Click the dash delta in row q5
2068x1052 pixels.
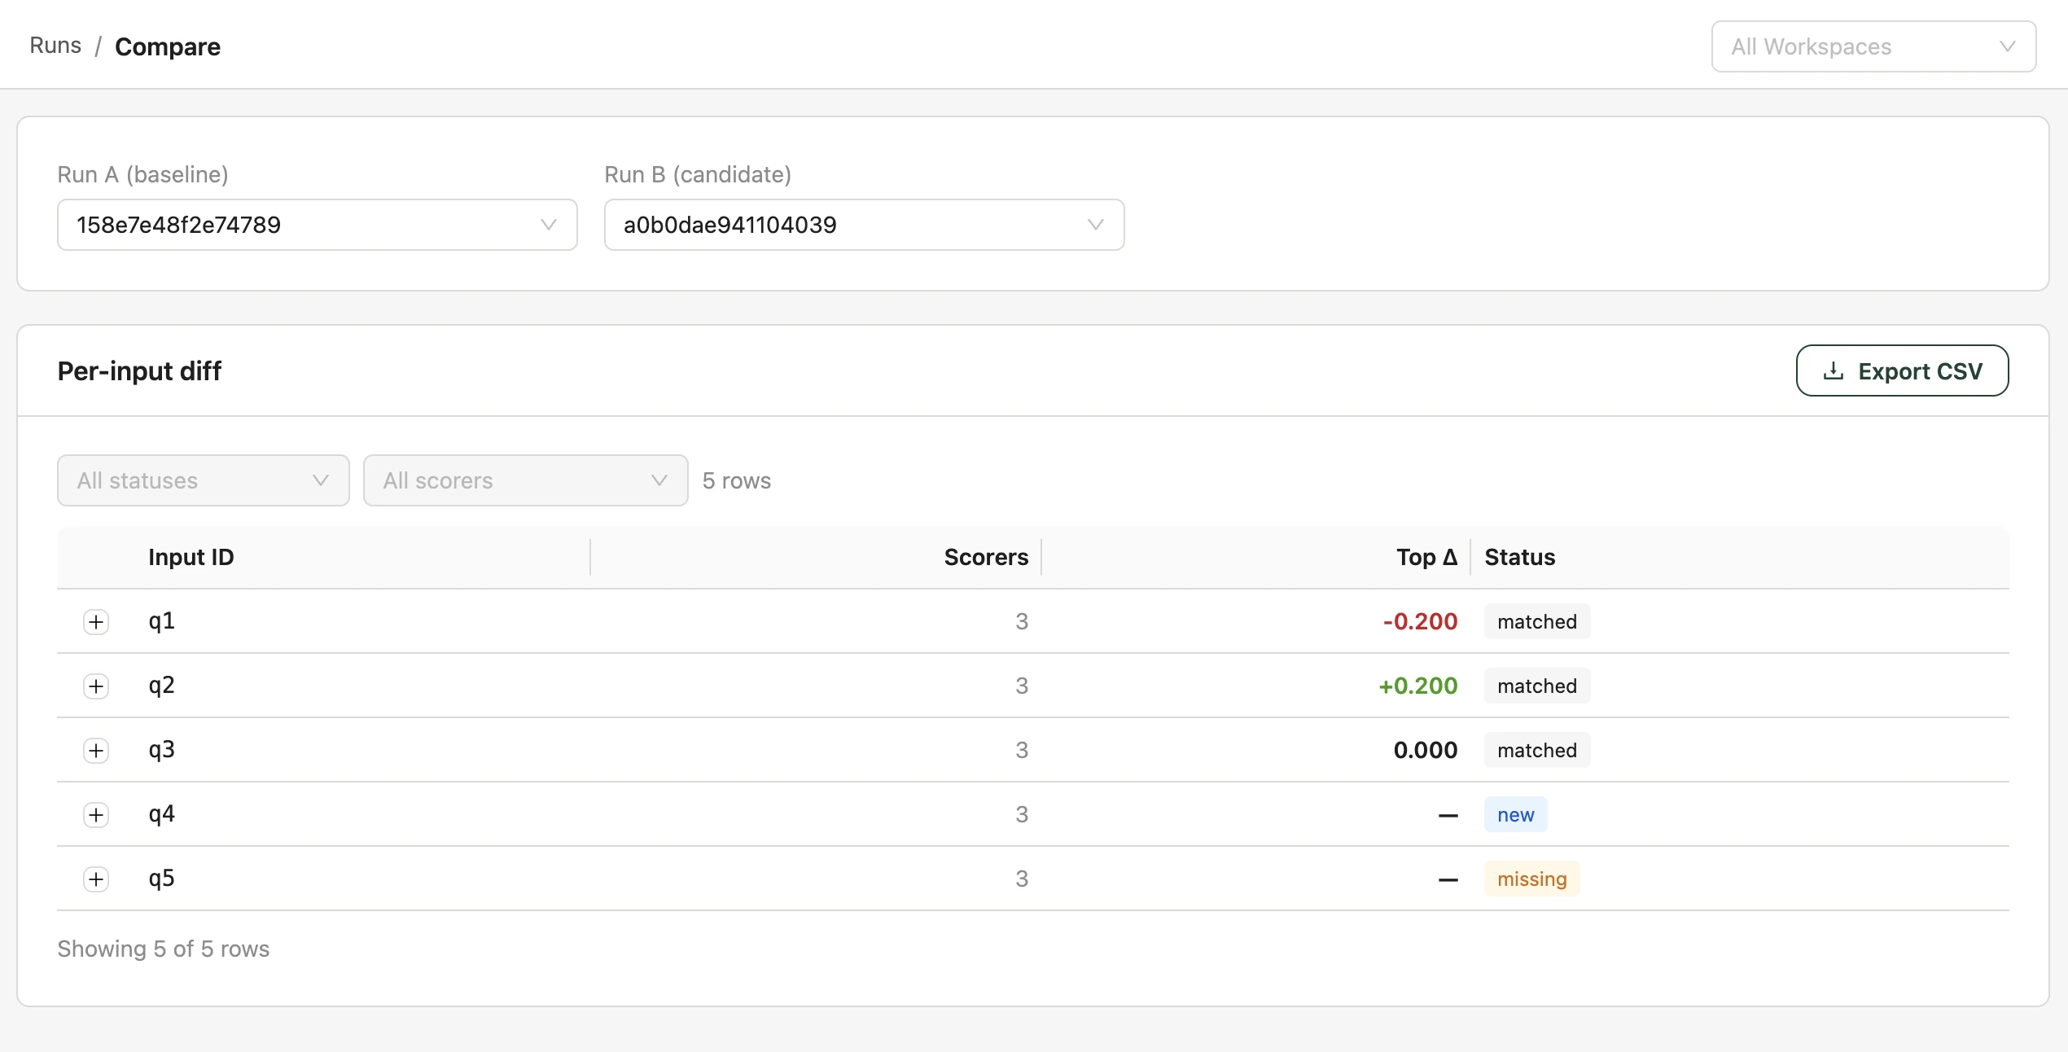[x=1448, y=879]
